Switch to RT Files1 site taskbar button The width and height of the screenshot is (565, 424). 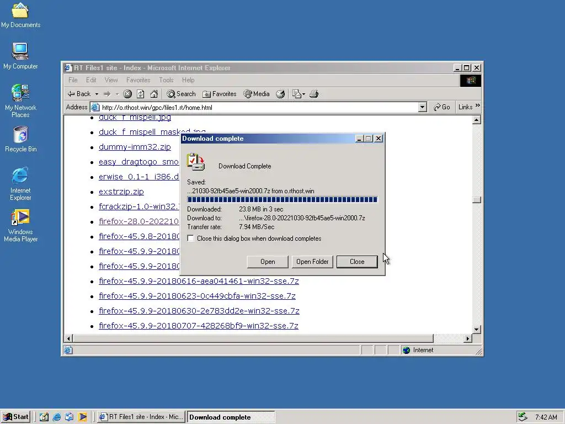[x=141, y=417]
